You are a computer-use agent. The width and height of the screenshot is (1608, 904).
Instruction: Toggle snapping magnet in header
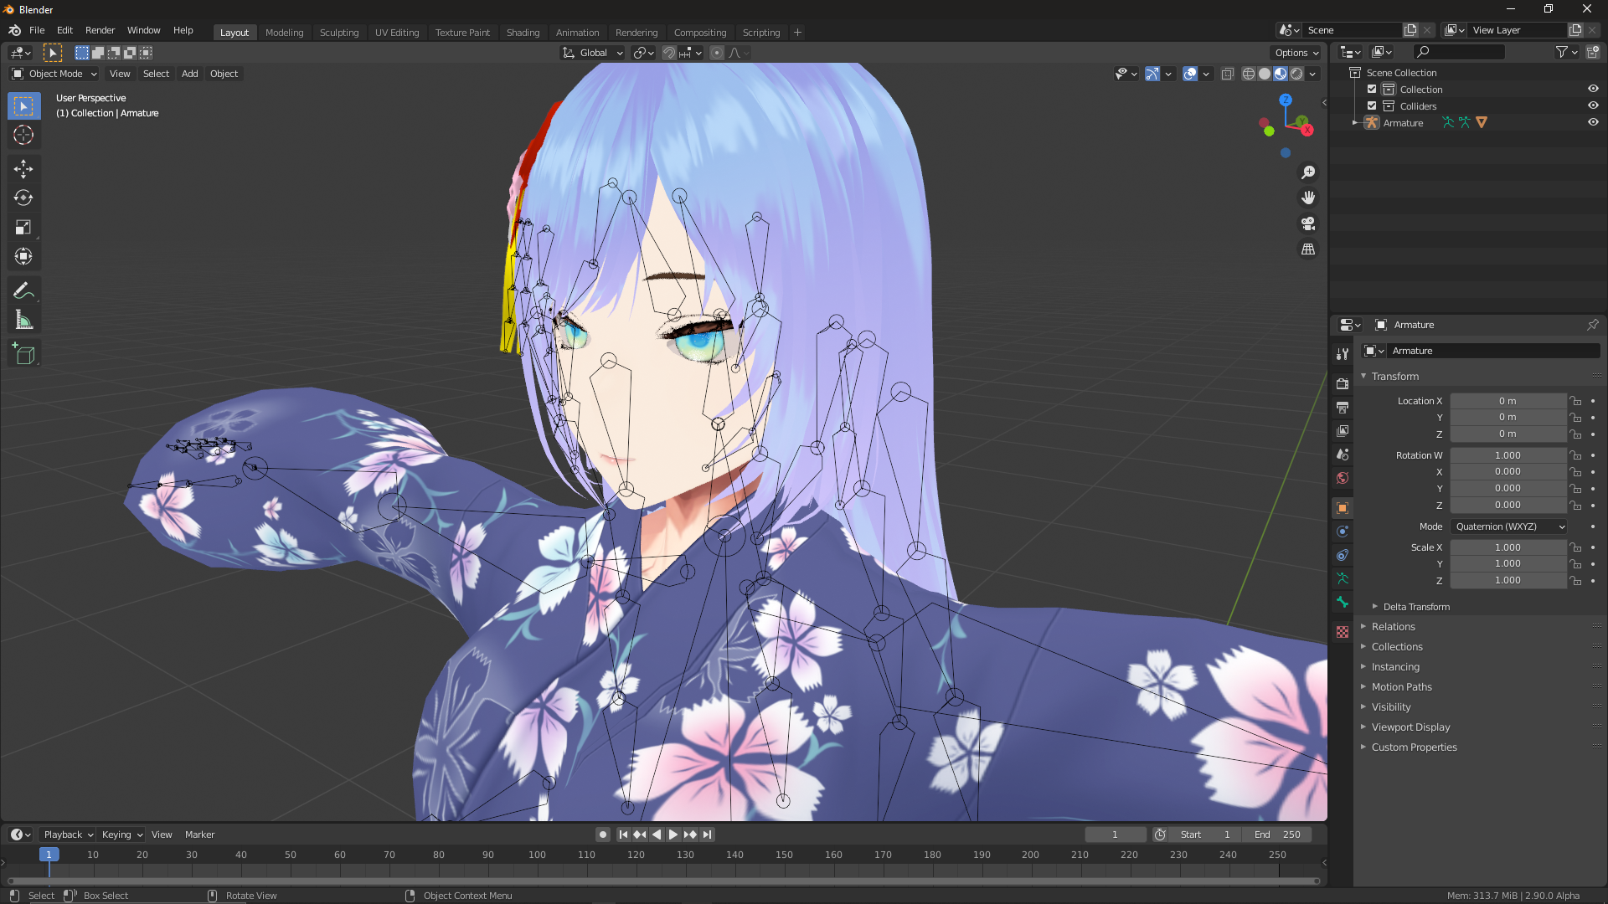coord(668,53)
